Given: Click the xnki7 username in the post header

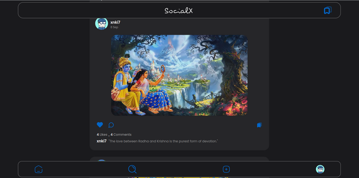Looking at the screenshot, I should tap(115, 22).
